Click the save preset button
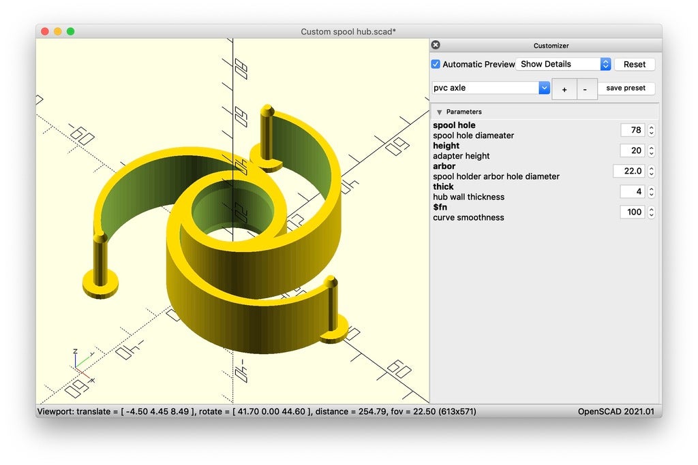 click(x=626, y=89)
